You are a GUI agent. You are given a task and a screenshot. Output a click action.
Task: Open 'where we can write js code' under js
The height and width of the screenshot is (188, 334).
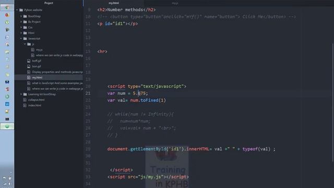[59, 55]
